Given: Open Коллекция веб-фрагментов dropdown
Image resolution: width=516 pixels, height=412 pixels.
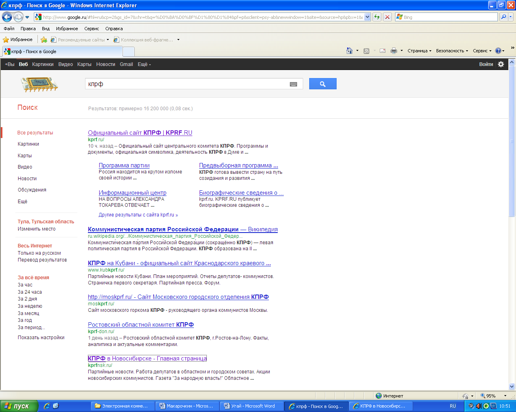Looking at the screenshot, I should click(146, 39).
